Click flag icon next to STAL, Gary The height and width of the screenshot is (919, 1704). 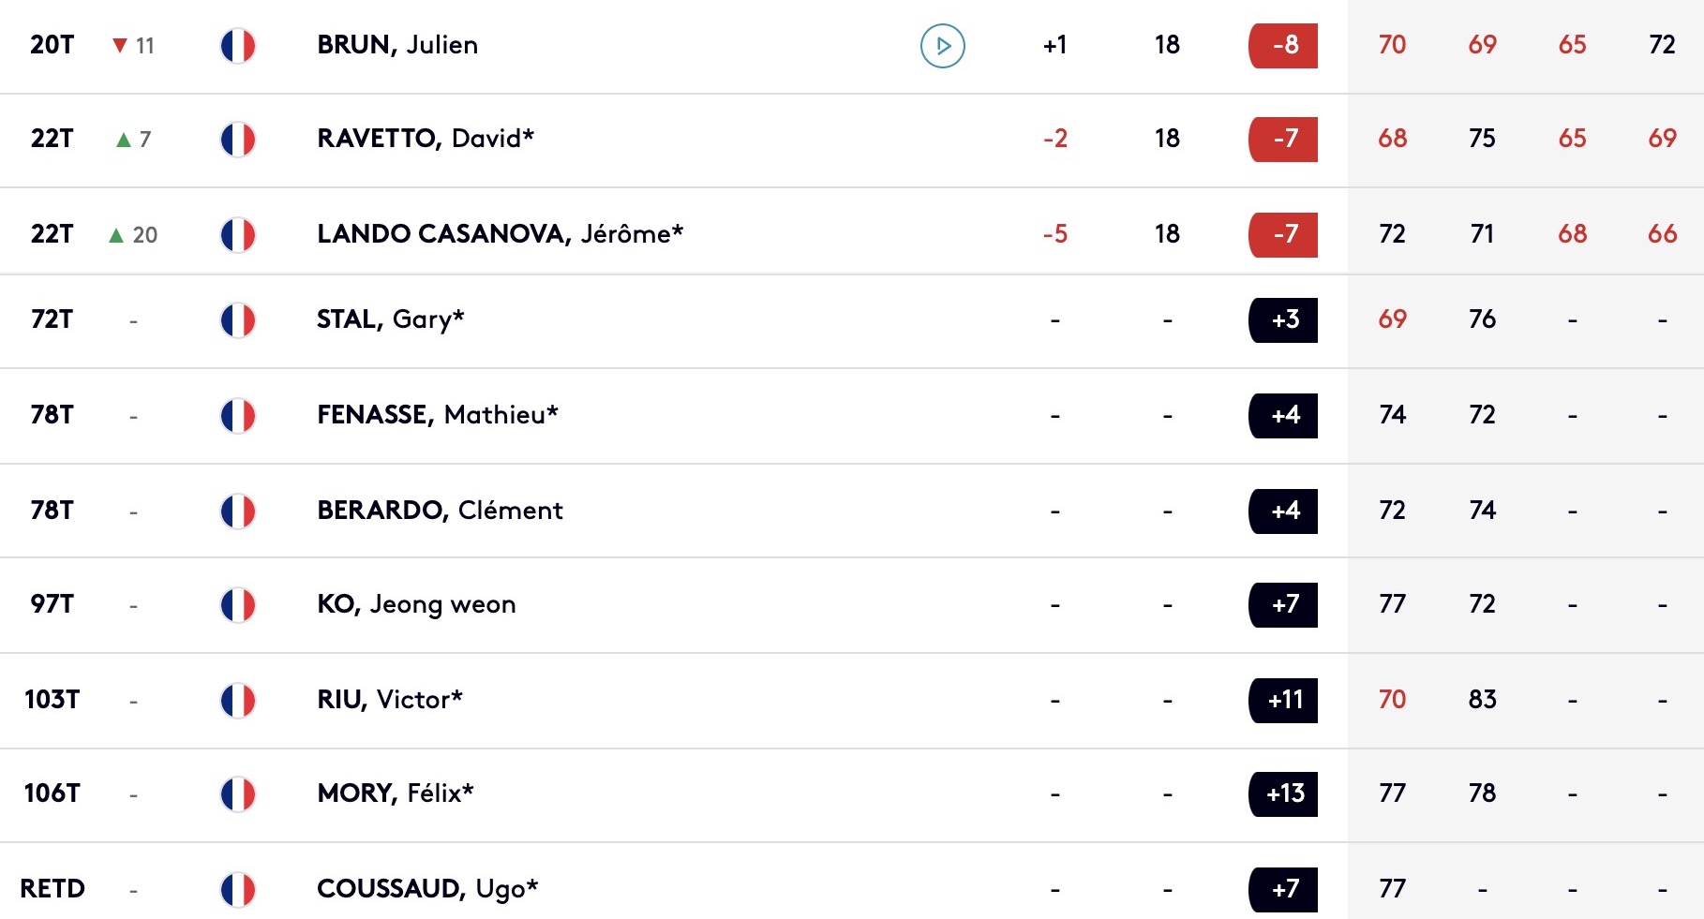pyautogui.click(x=238, y=320)
